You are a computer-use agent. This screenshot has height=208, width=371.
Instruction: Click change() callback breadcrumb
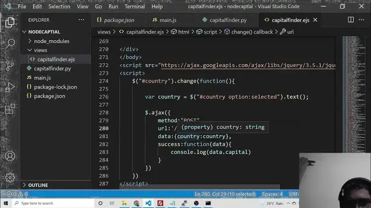pyautogui.click(x=249, y=32)
